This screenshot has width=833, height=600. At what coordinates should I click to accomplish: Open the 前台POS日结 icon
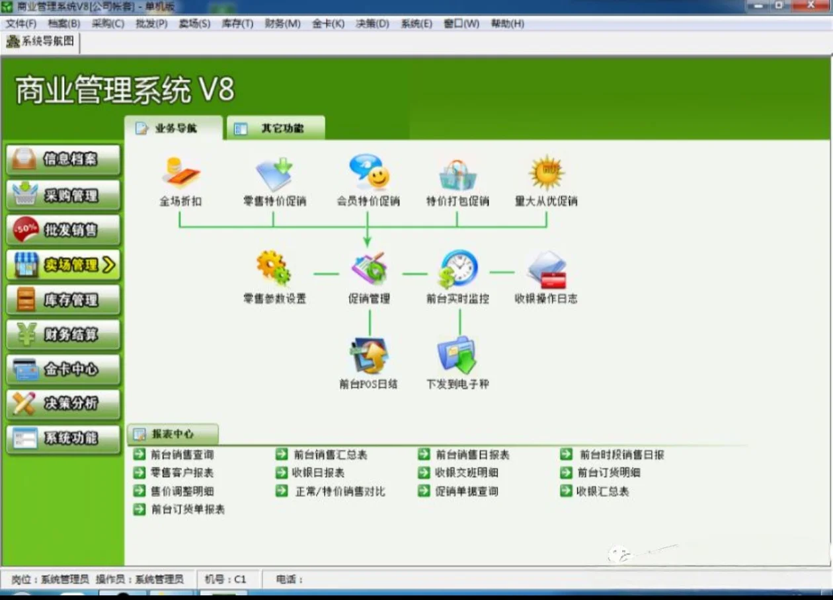(369, 355)
